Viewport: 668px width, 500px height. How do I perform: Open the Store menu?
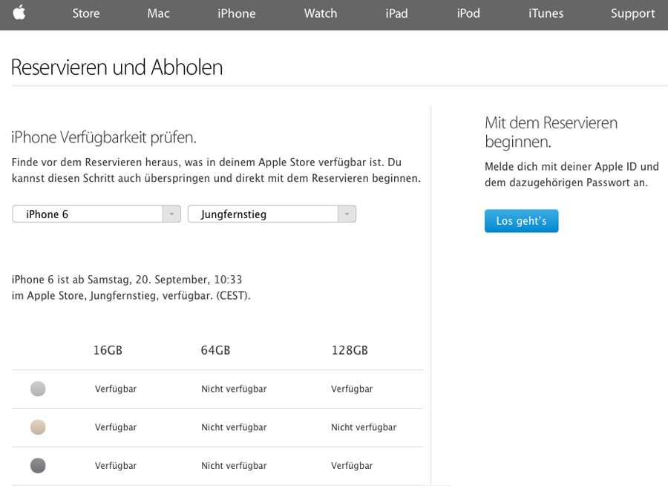pyautogui.click(x=86, y=13)
